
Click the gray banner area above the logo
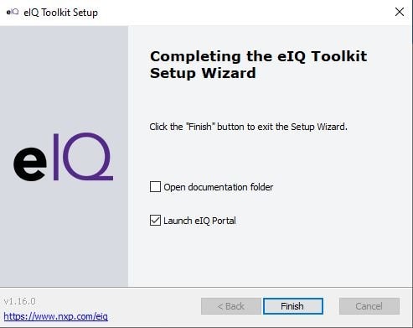(64, 78)
